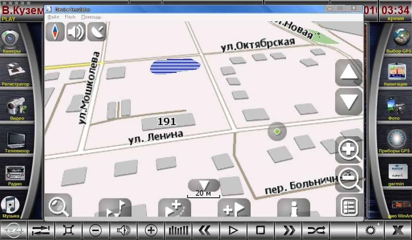412x240 pixels.
Task: Zoom out with the minus magnifier
Action: (349, 179)
